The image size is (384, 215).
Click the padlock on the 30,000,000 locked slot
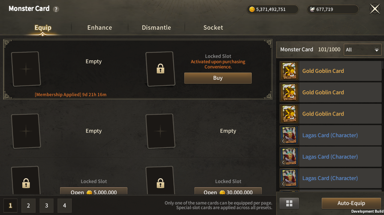tap(160, 183)
